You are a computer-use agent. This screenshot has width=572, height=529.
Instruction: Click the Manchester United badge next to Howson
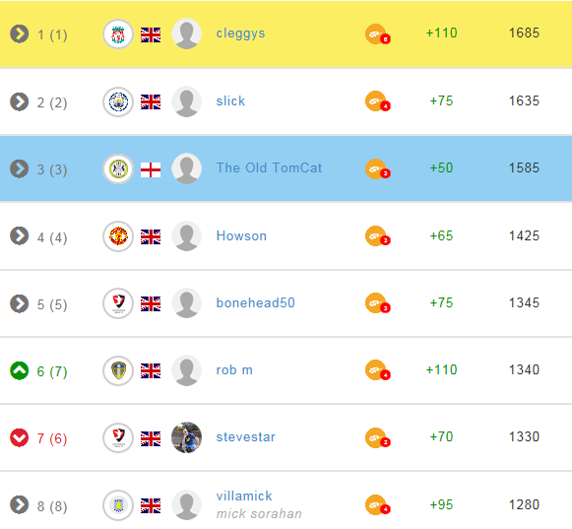[118, 236]
